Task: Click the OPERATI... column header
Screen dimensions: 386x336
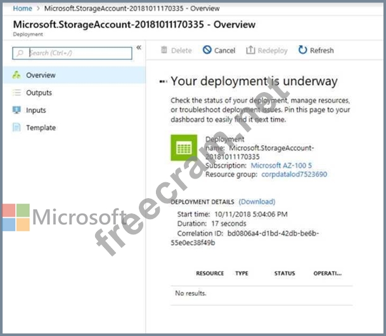Action: point(328,273)
